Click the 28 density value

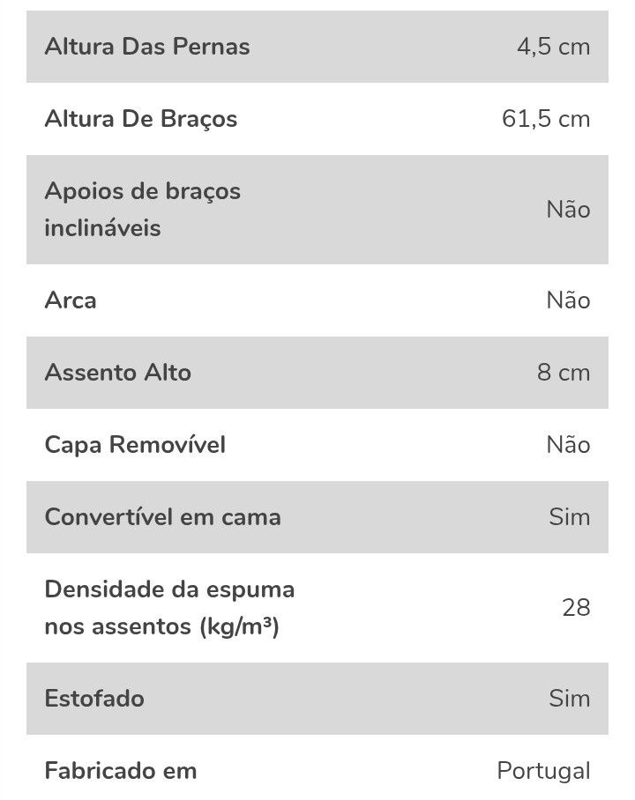576,608
